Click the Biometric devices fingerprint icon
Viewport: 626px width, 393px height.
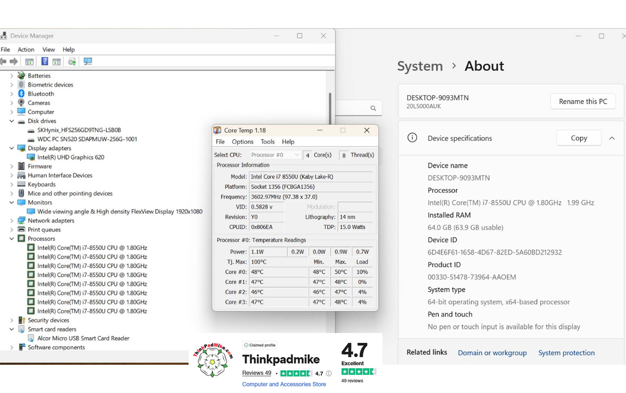21,84
